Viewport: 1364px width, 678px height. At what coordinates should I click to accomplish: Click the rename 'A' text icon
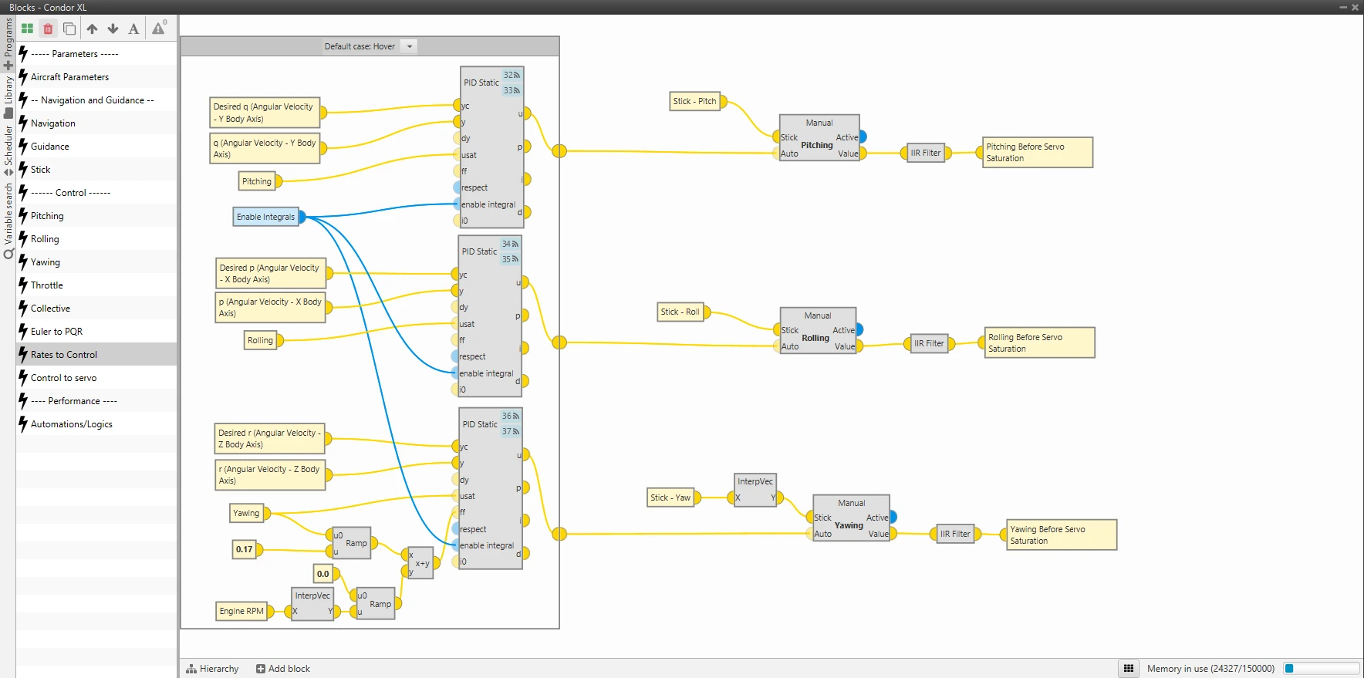[133, 29]
